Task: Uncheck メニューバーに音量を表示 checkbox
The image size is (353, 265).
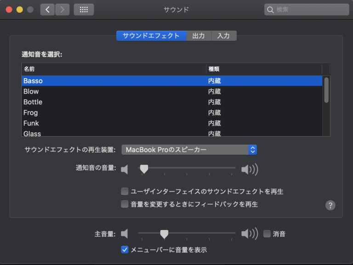Action: [125, 250]
